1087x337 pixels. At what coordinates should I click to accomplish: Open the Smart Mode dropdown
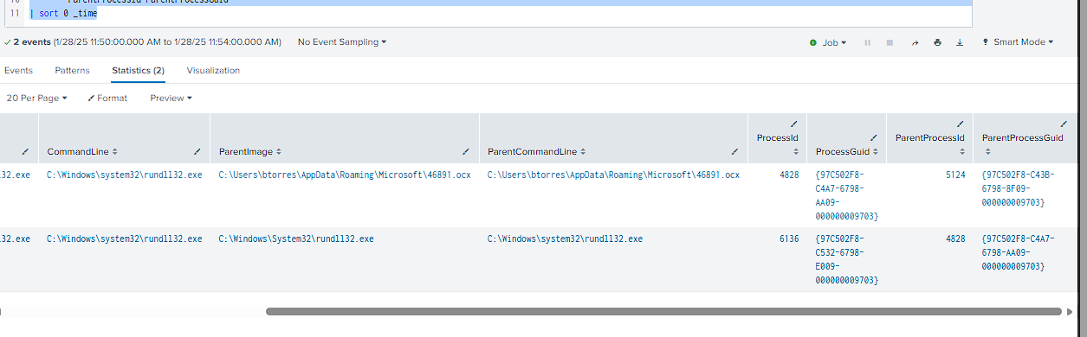(1018, 41)
